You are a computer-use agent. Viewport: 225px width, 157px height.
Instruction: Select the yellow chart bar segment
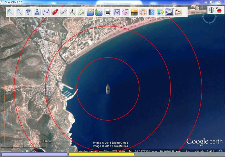102,154
